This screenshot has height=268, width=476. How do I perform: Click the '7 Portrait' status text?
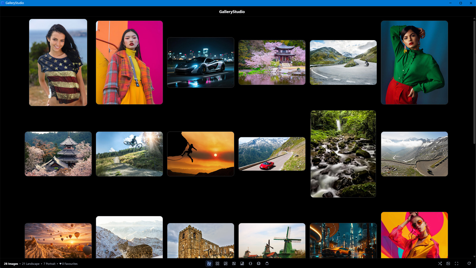click(49, 264)
